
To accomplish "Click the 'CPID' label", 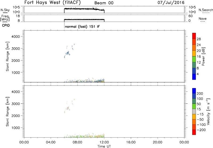I will (x=6, y=25).
